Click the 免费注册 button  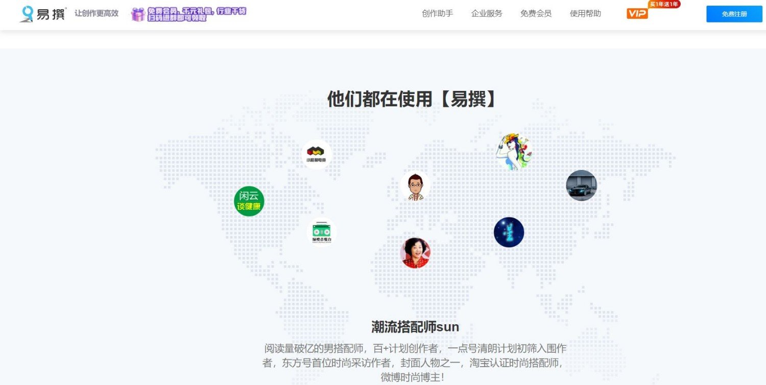[x=733, y=14]
